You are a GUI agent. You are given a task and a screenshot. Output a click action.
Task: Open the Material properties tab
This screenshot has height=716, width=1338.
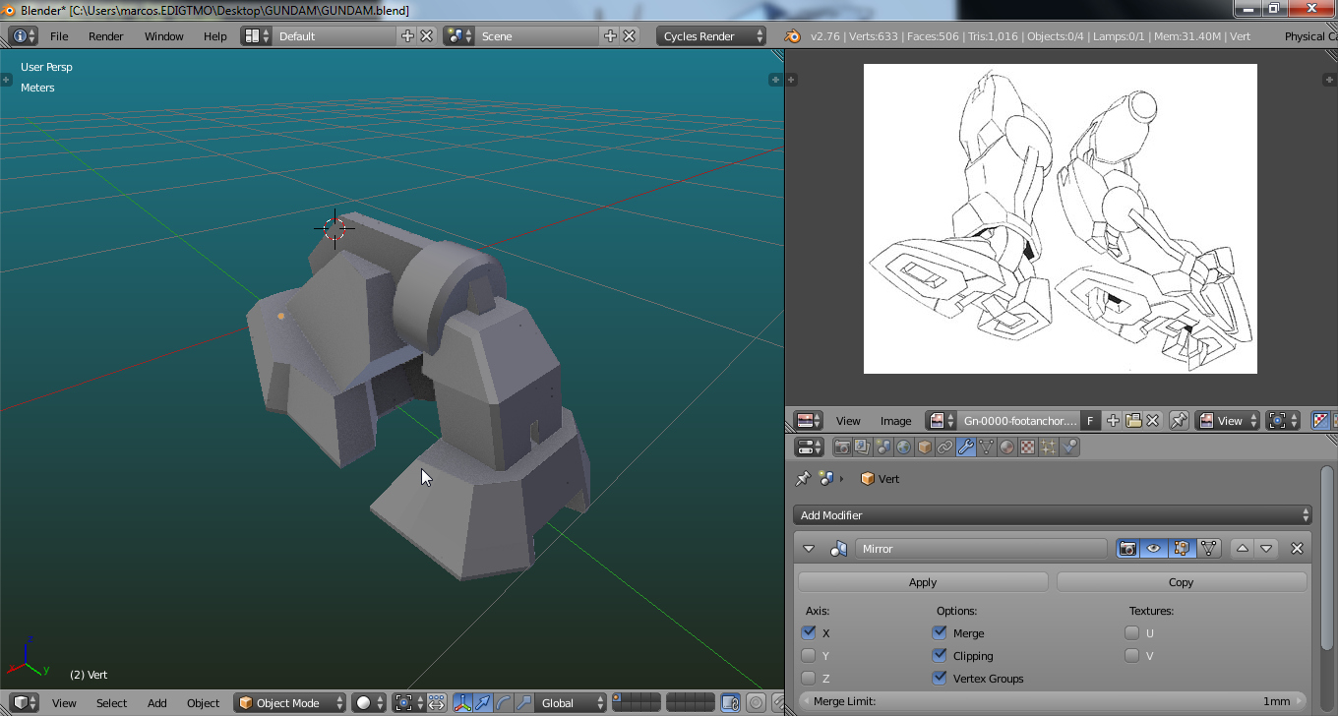point(1006,447)
